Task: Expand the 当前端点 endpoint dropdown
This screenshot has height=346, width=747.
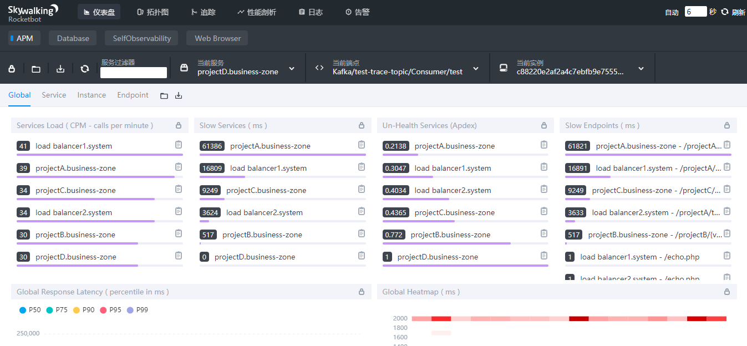Action: pos(476,69)
